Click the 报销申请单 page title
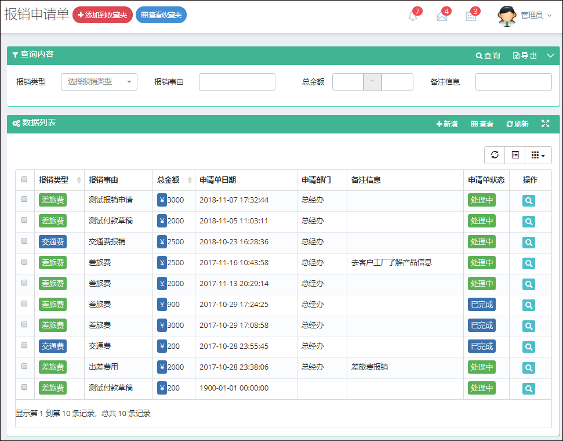The height and width of the screenshot is (441, 563). point(37,15)
